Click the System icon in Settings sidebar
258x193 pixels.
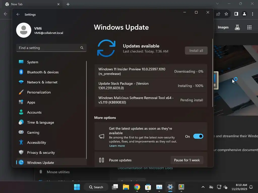pos(21,62)
